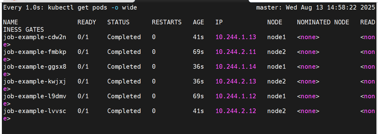Select IP address 10.244.1.12

coord(236,96)
